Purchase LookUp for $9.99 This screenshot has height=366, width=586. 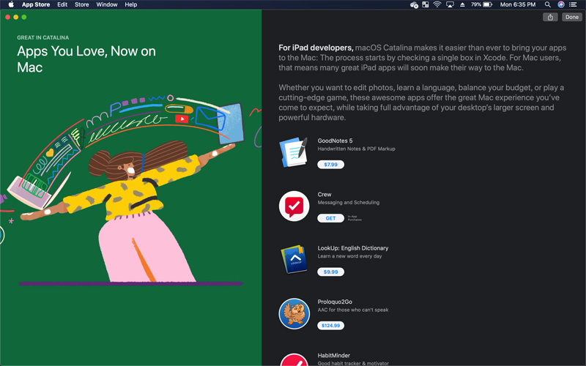pos(330,272)
